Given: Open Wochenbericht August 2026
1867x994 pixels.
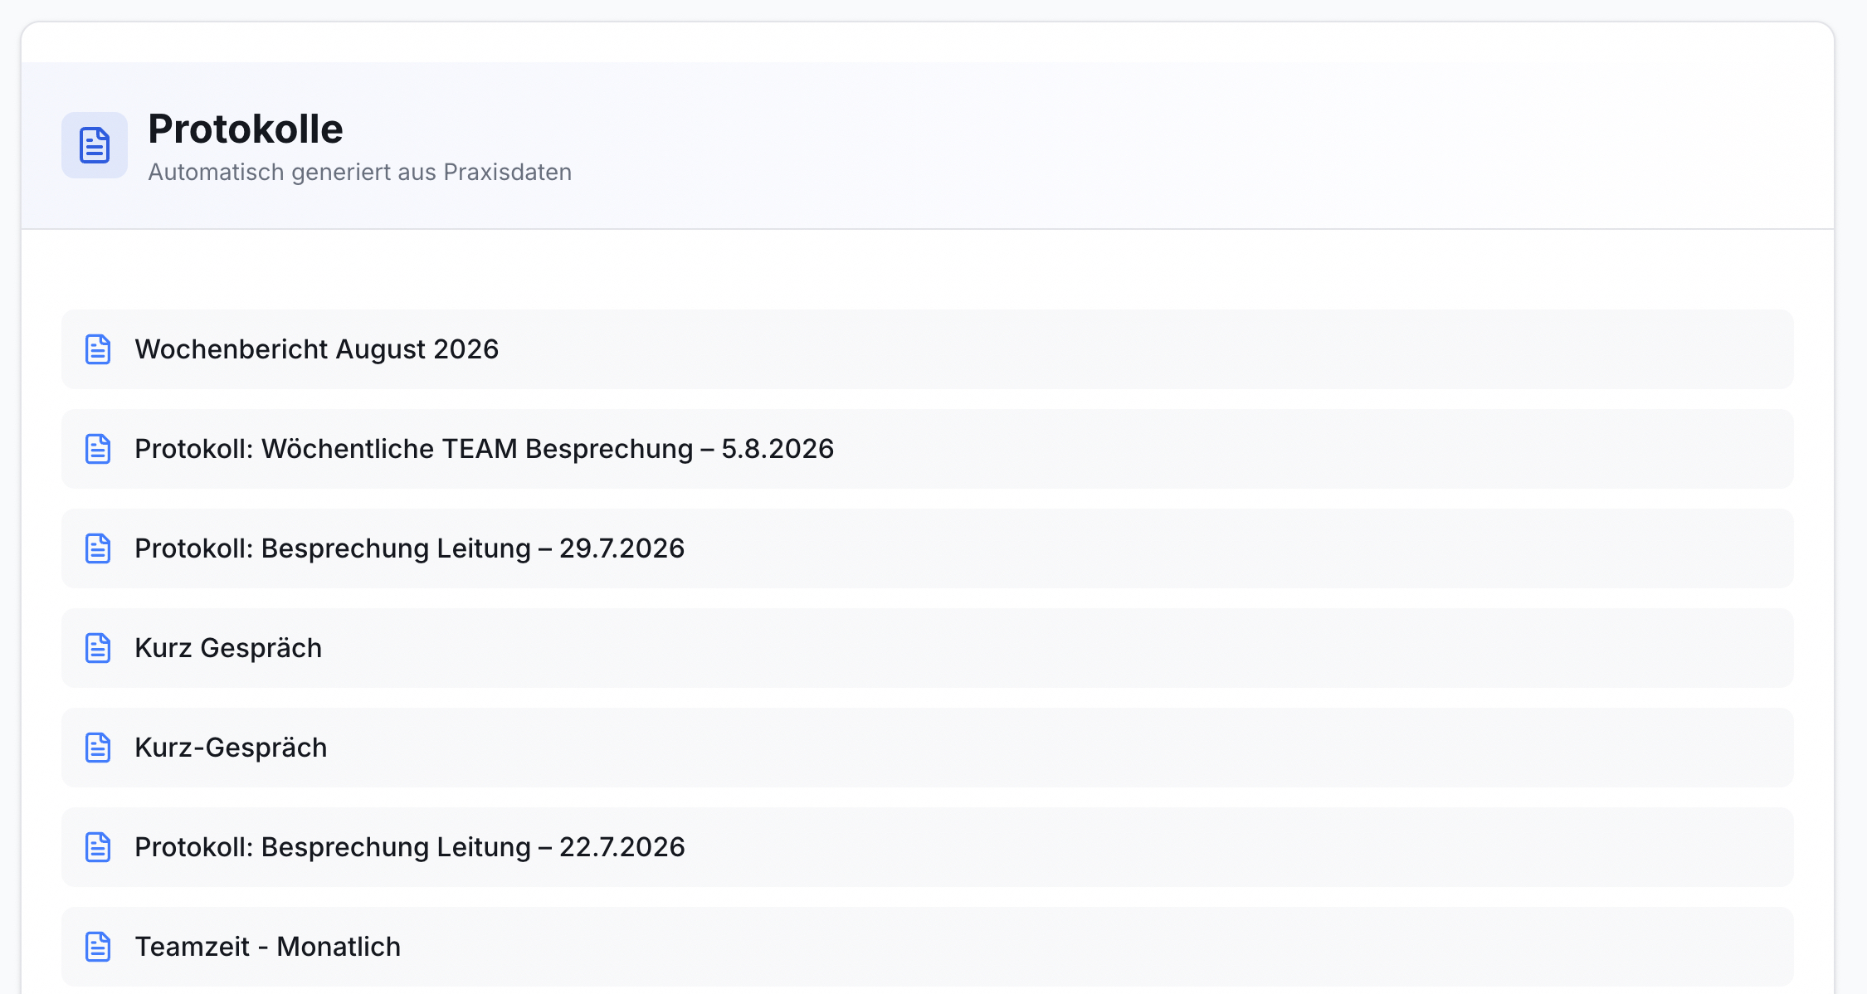Looking at the screenshot, I should click(928, 349).
